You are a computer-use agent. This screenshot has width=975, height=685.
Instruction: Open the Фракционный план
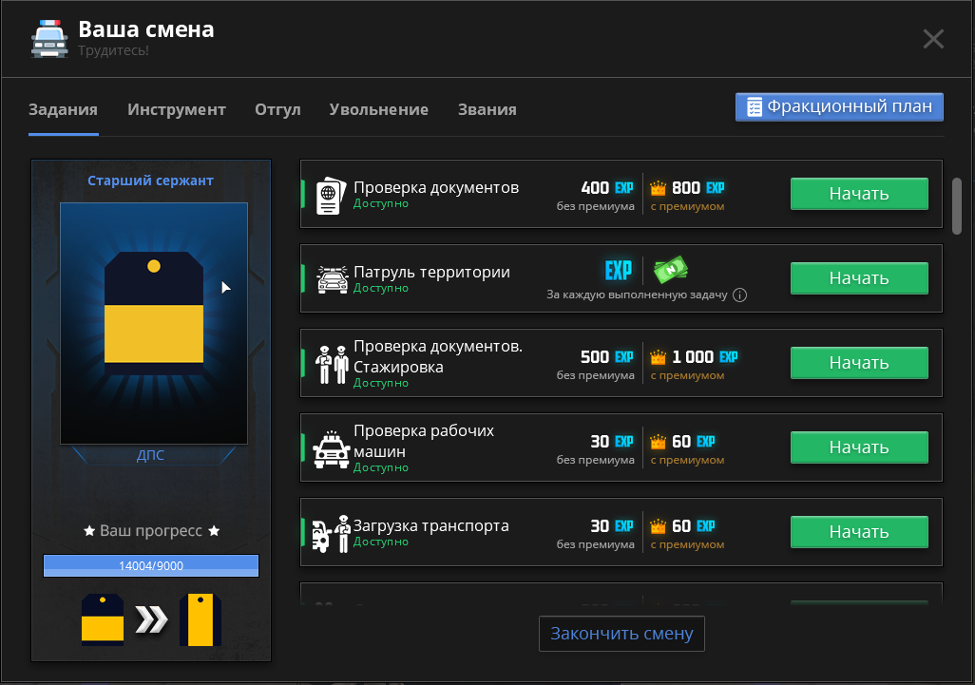pos(839,106)
